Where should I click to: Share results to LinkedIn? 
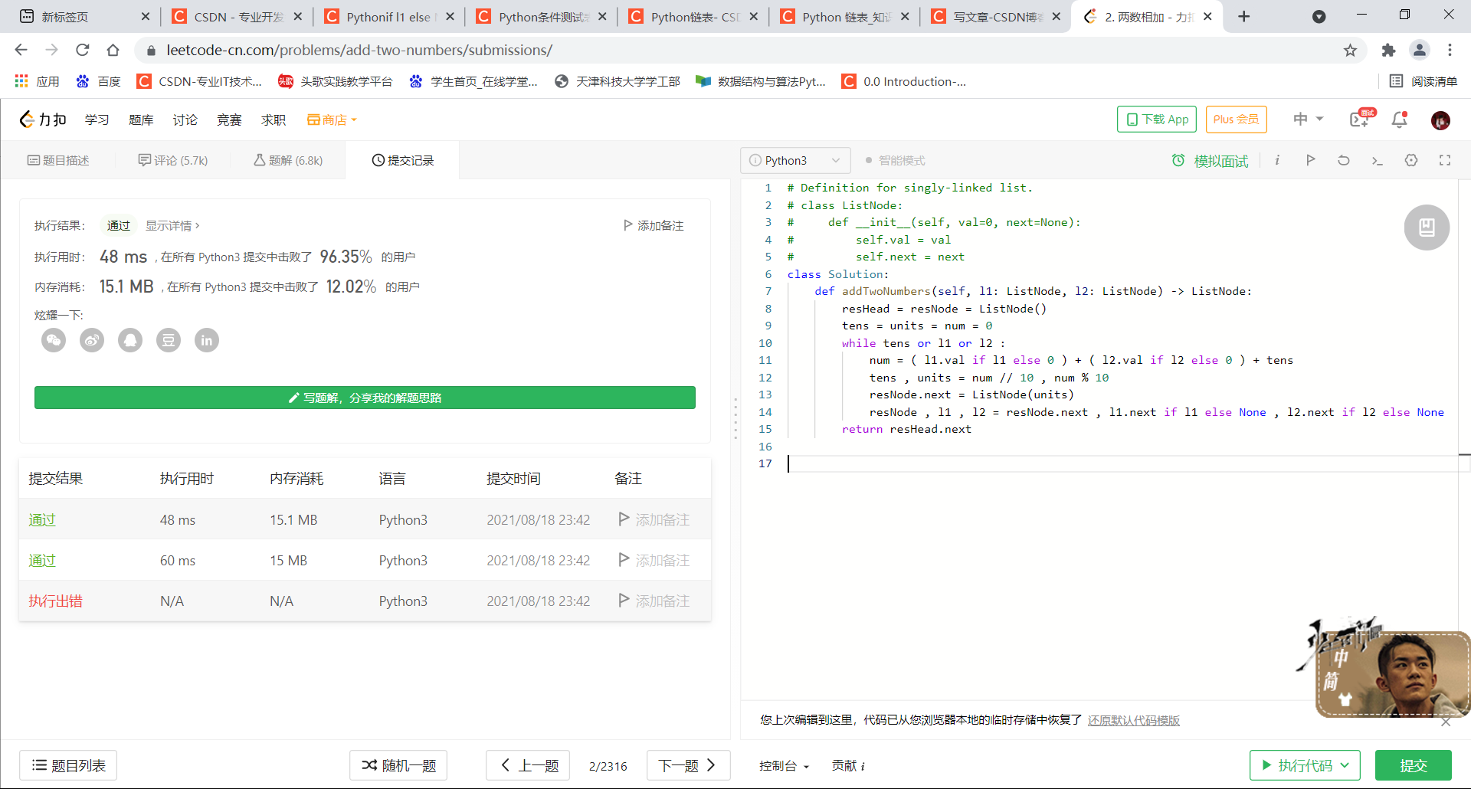[x=207, y=340]
